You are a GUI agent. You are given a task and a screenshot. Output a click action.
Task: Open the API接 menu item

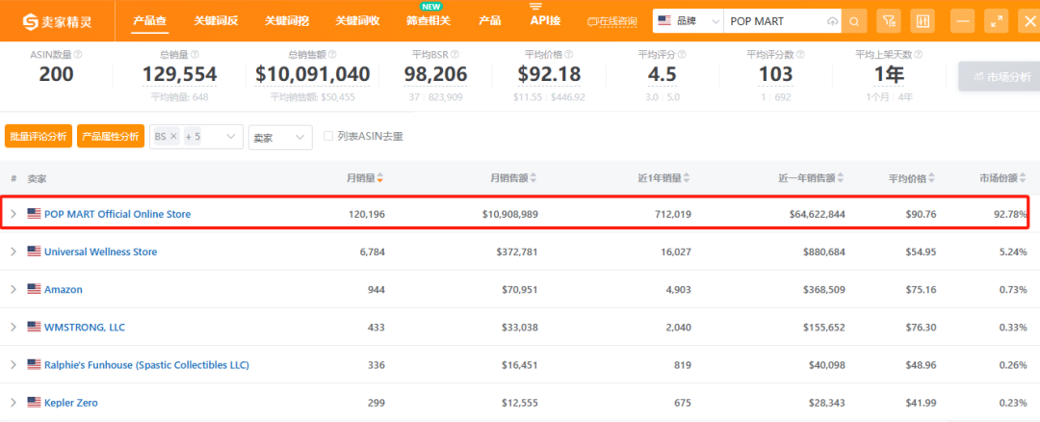[x=545, y=20]
